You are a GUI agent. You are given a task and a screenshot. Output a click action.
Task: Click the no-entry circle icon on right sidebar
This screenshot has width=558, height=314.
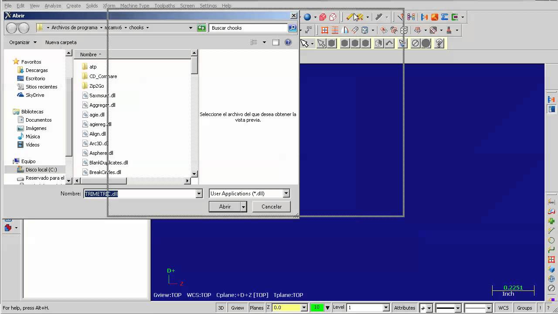point(551,288)
